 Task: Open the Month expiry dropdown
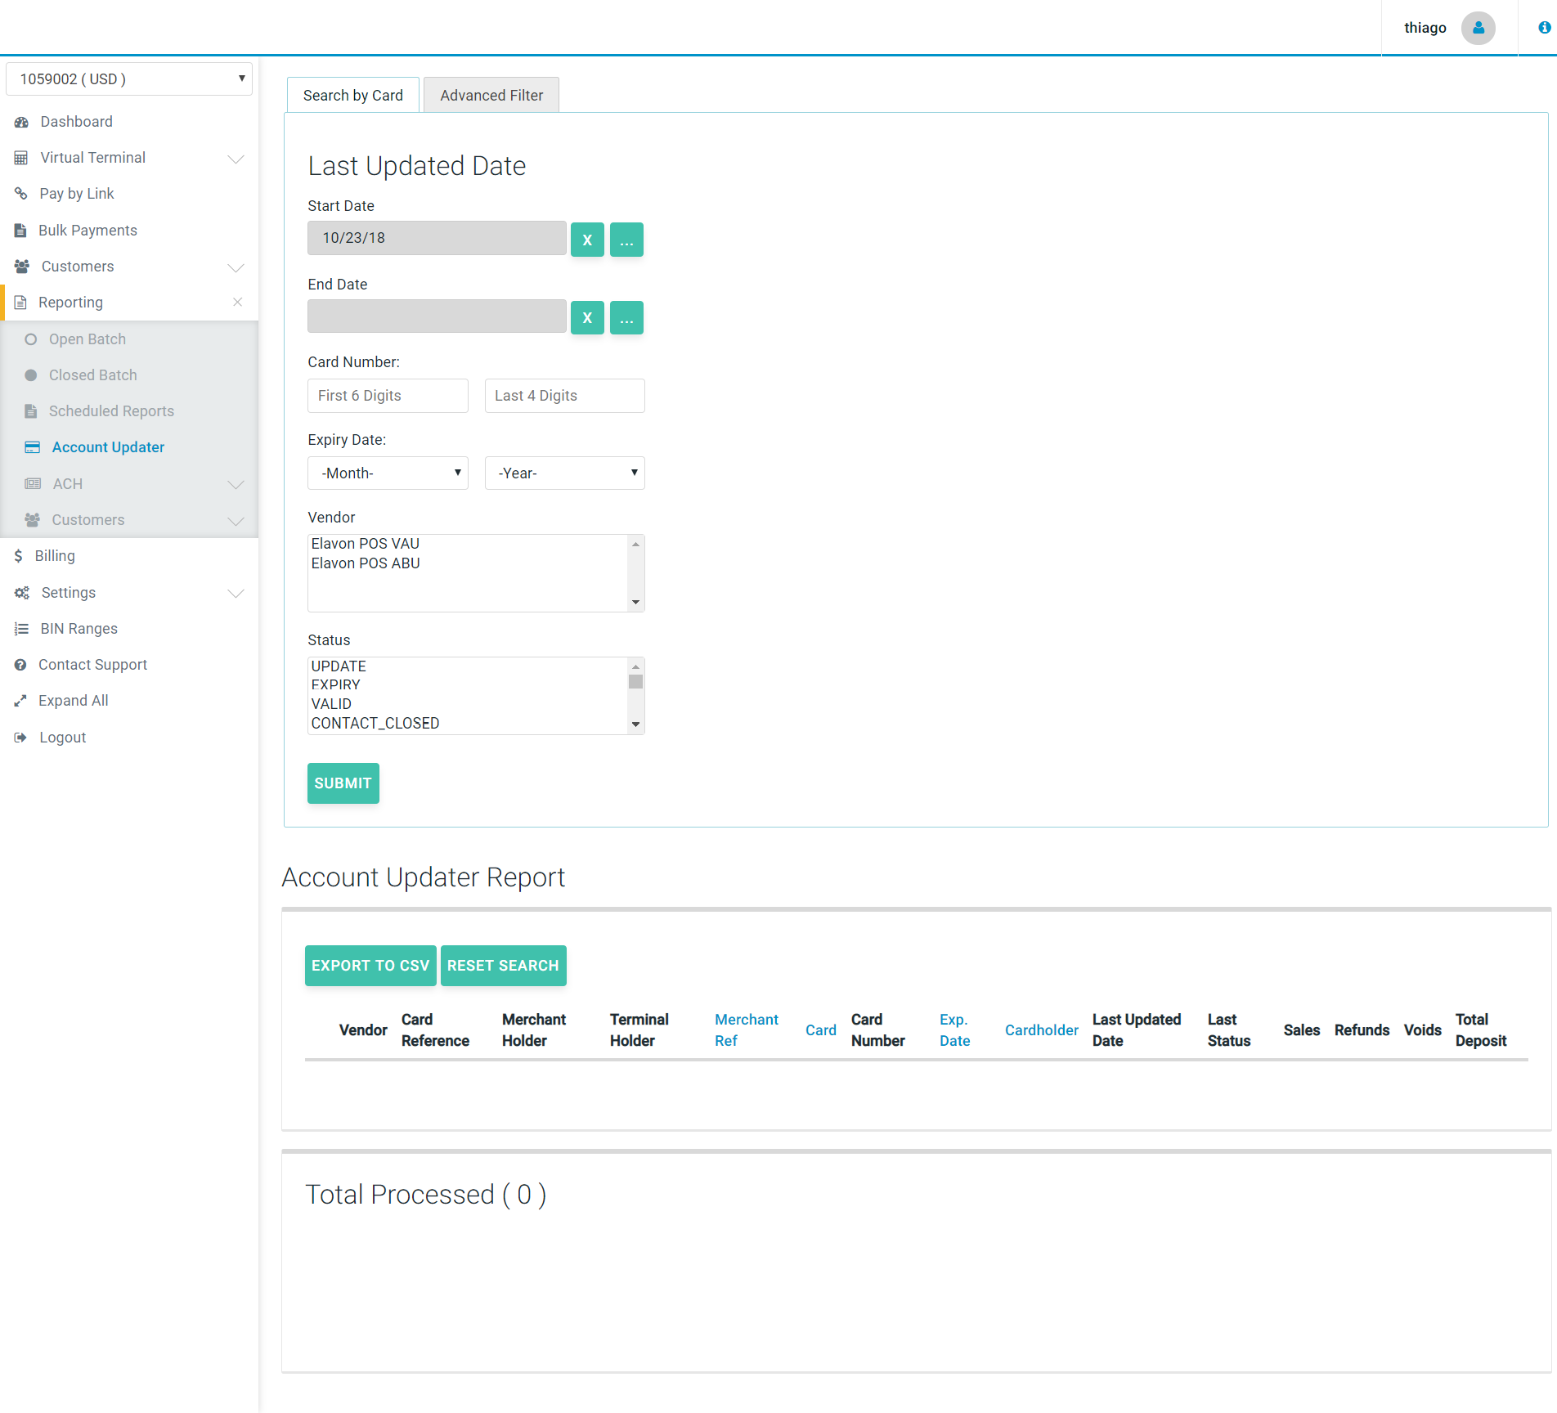[x=388, y=473]
